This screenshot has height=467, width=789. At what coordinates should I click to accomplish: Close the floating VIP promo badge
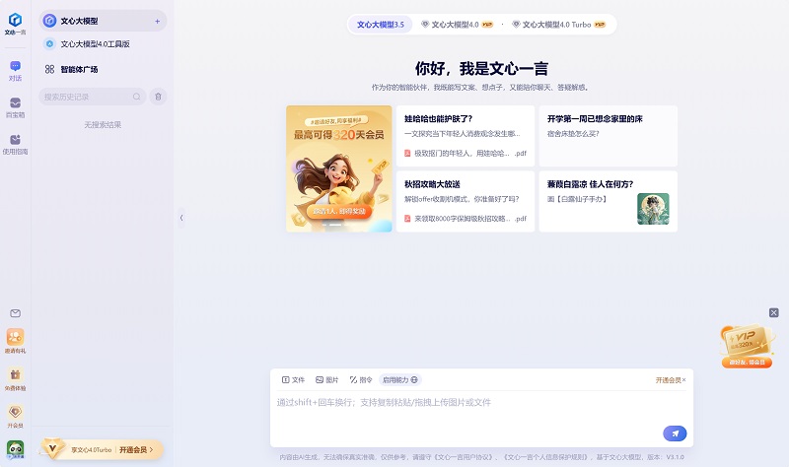pos(774,312)
